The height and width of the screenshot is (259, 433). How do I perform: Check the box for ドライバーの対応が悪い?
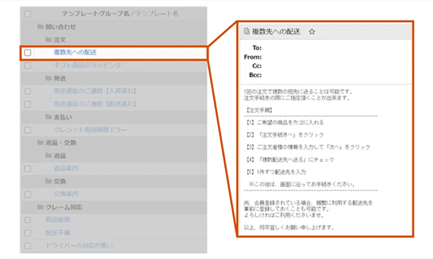coord(28,246)
